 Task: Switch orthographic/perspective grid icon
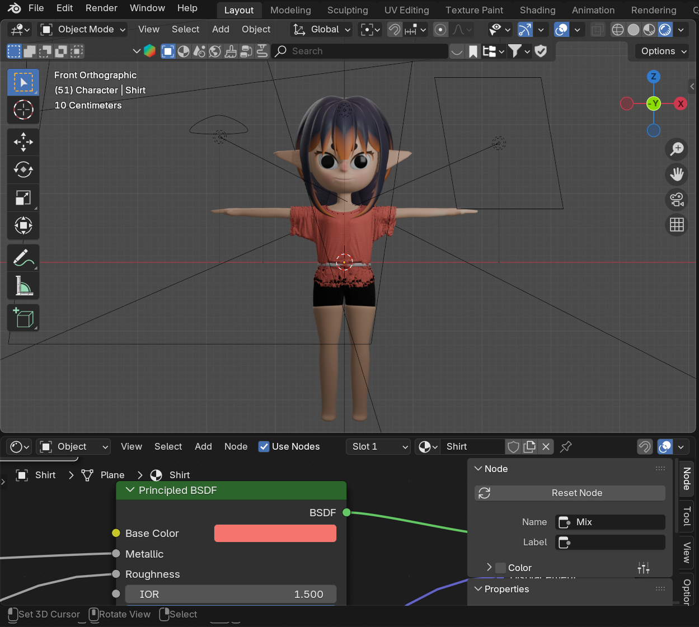677,225
